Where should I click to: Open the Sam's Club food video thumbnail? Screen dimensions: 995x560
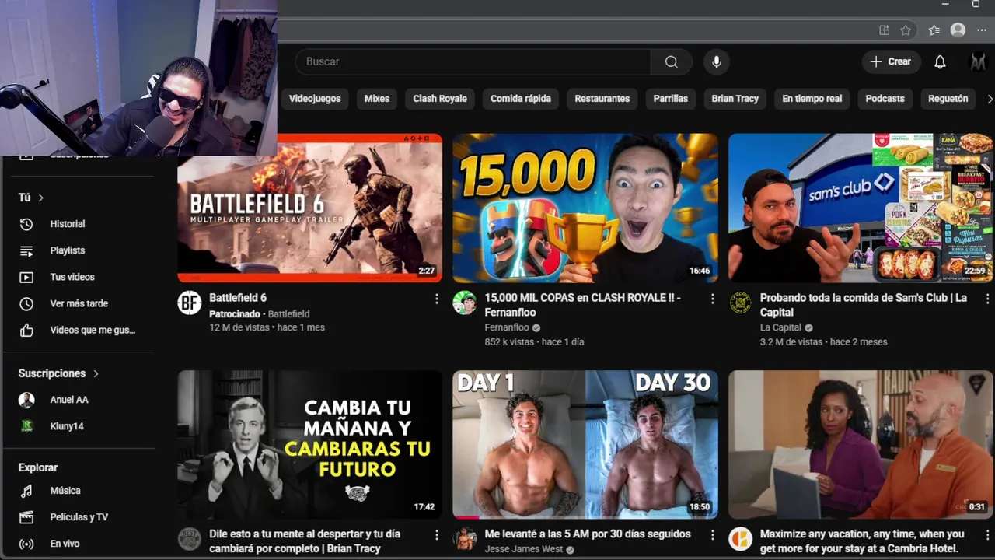[861, 208]
